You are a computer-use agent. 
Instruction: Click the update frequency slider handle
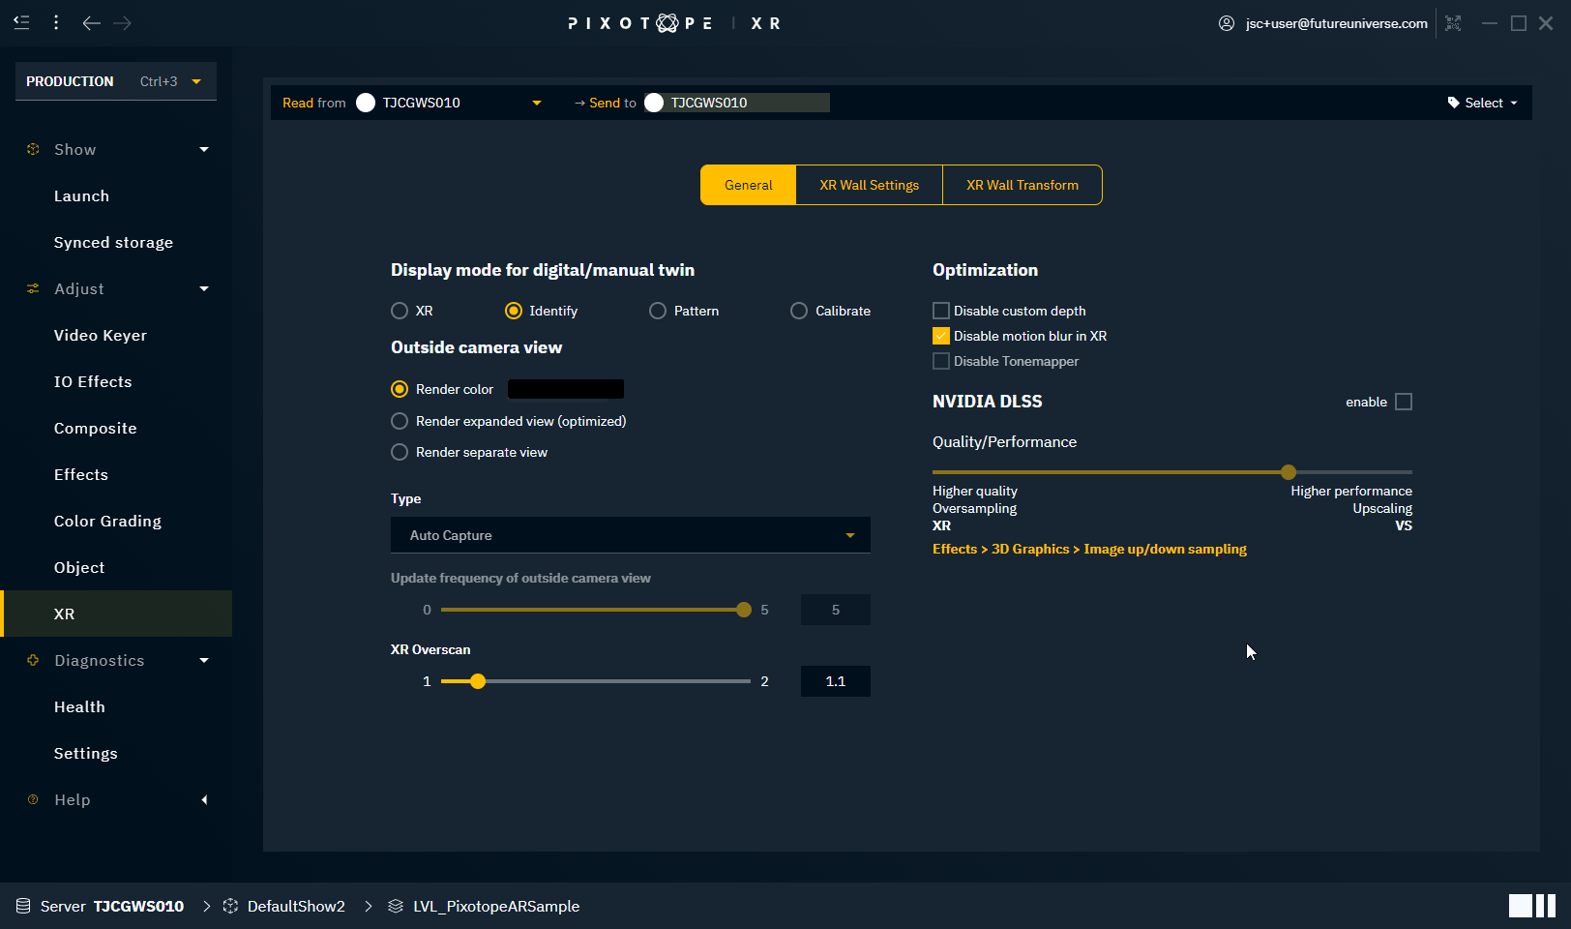coord(744,610)
